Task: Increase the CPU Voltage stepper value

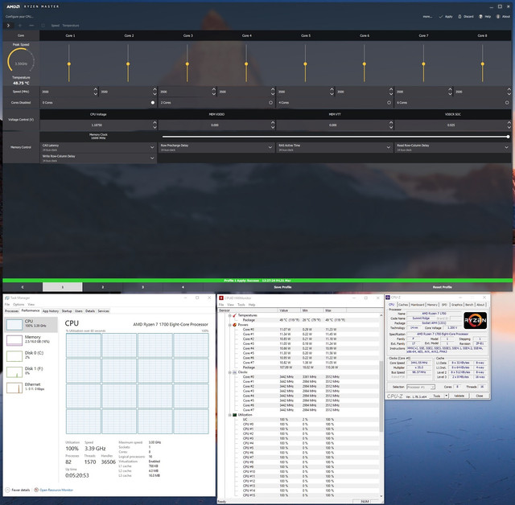Action: point(154,123)
